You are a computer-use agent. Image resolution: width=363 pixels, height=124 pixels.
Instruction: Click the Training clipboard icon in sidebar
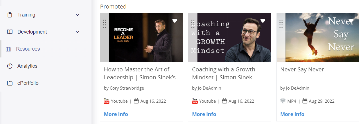tap(10, 15)
